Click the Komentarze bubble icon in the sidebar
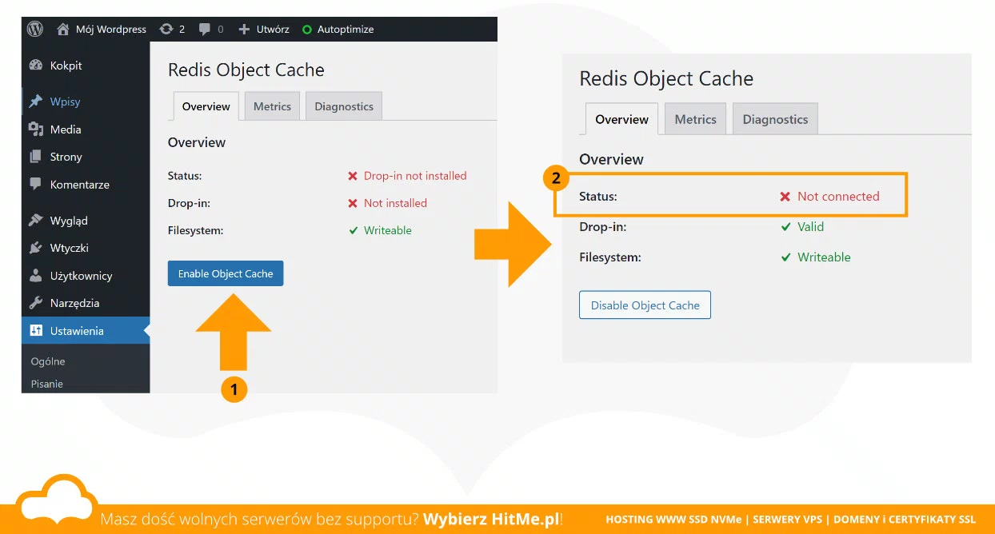995x534 pixels. tap(35, 184)
